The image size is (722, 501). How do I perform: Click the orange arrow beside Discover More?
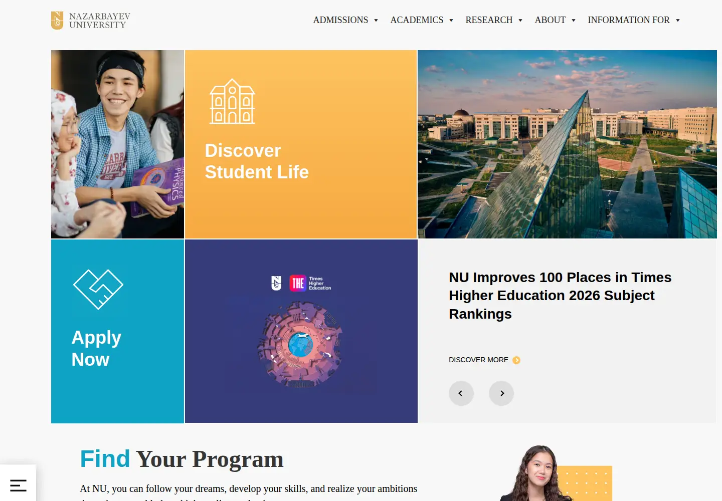click(516, 360)
